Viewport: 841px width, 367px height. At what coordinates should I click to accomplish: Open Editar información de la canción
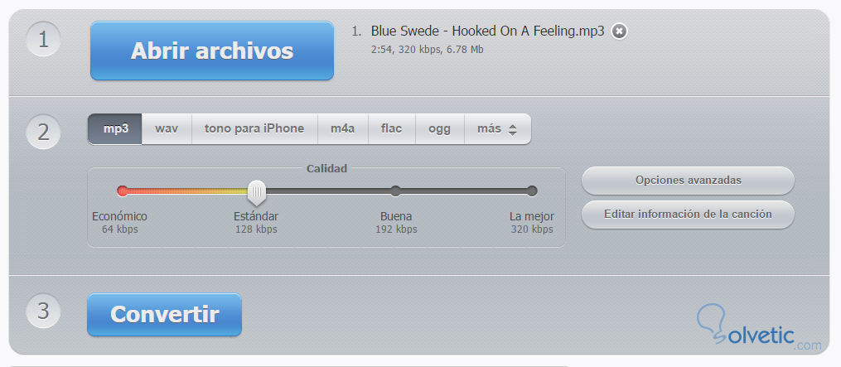pos(689,215)
